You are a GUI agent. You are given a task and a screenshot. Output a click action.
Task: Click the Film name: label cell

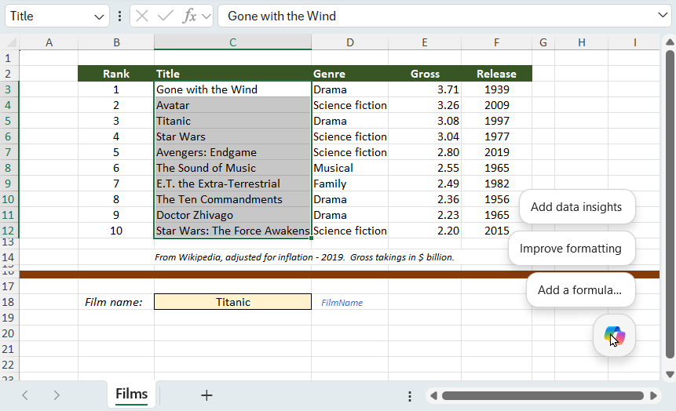coord(116,301)
